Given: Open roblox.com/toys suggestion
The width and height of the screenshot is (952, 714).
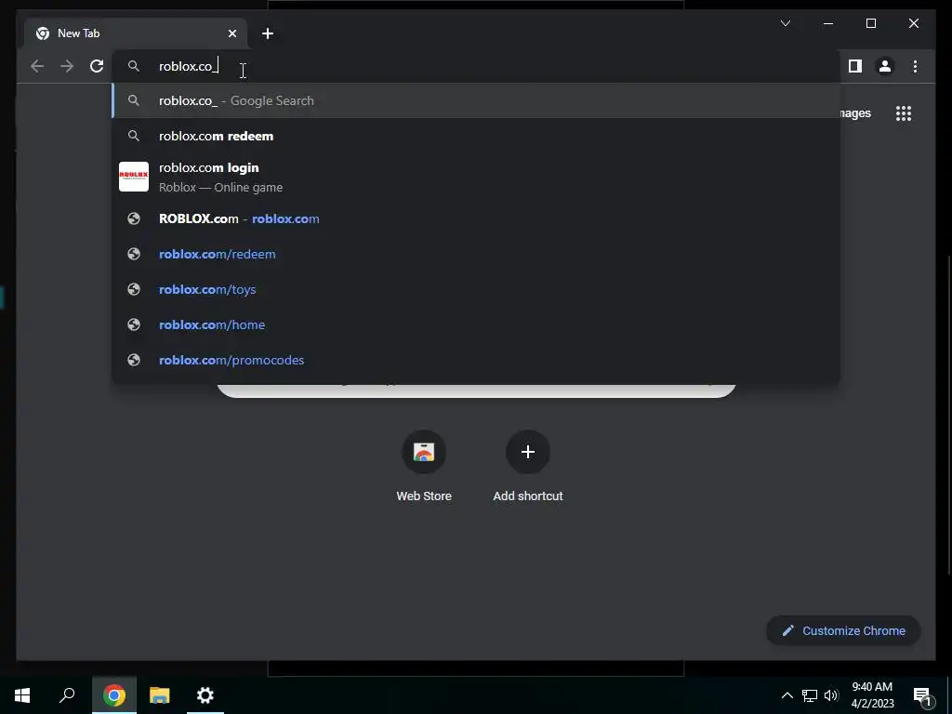Looking at the screenshot, I should 476,290.
